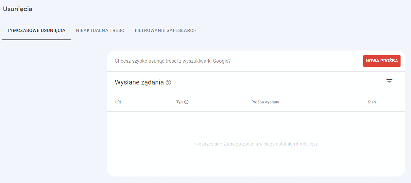Click the Typ column header
This screenshot has height=183, width=411.
180,102
